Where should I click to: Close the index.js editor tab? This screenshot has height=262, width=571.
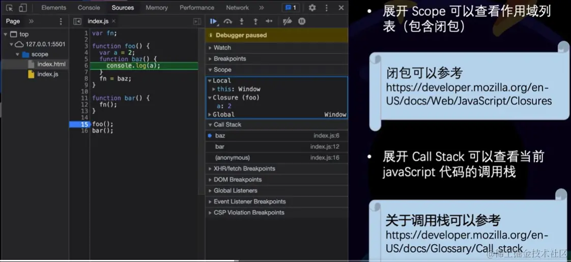click(x=113, y=21)
